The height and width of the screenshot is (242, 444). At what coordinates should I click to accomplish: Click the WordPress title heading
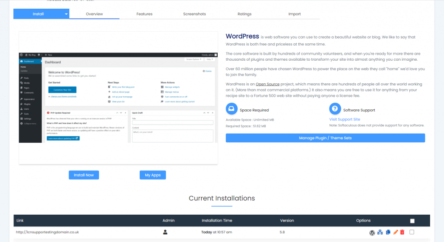pos(242,36)
